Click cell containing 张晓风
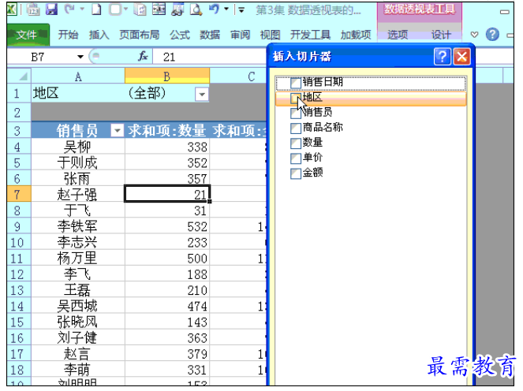This screenshot has height=391, width=523. 78,322
